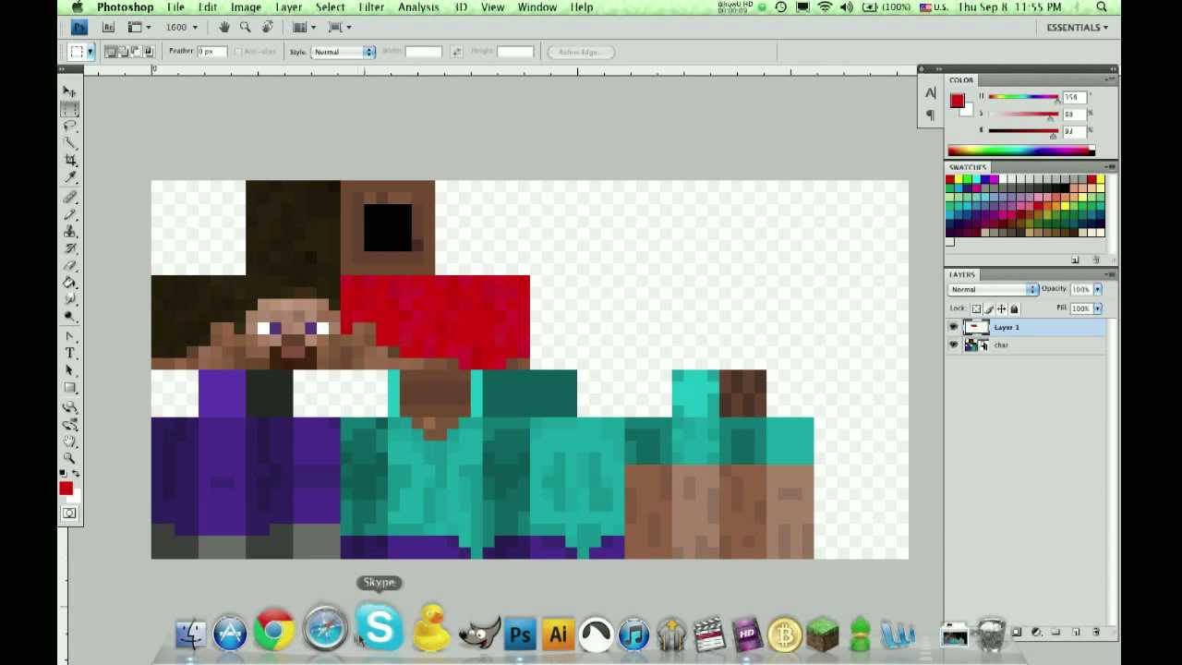The width and height of the screenshot is (1182, 665).
Task: Open the layer blend mode dropdown
Action: (x=993, y=289)
